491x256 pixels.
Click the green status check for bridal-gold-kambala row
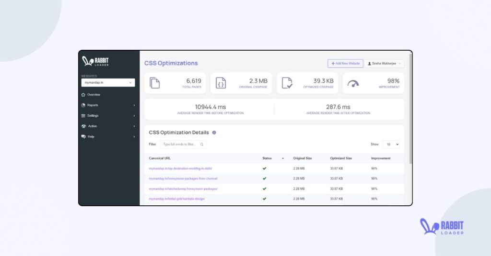265,199
